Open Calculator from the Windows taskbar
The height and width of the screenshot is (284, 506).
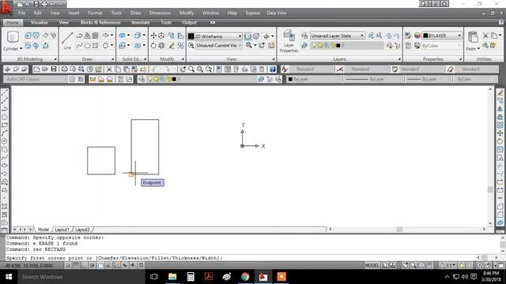tap(191, 277)
